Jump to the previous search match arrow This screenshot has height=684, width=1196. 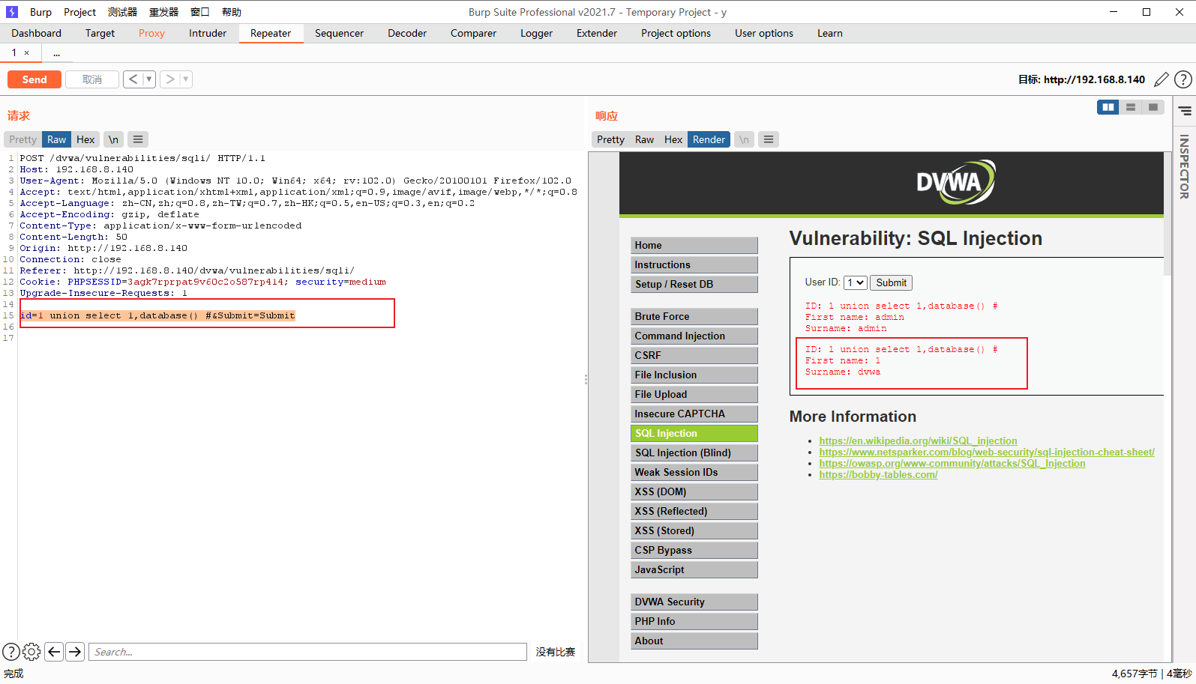[54, 652]
